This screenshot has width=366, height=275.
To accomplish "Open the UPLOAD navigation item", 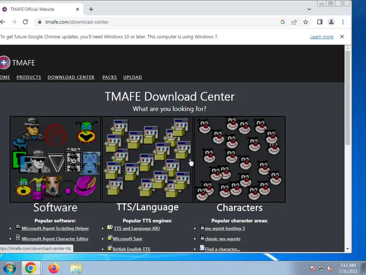I will [x=133, y=77].
